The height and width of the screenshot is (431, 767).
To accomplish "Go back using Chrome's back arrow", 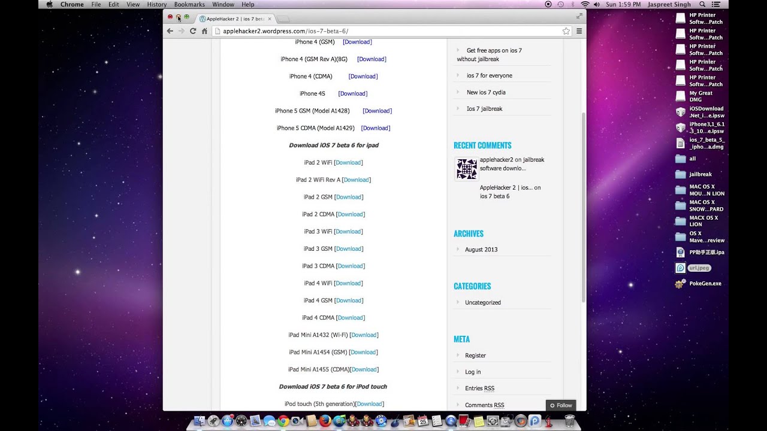I will 170,31.
